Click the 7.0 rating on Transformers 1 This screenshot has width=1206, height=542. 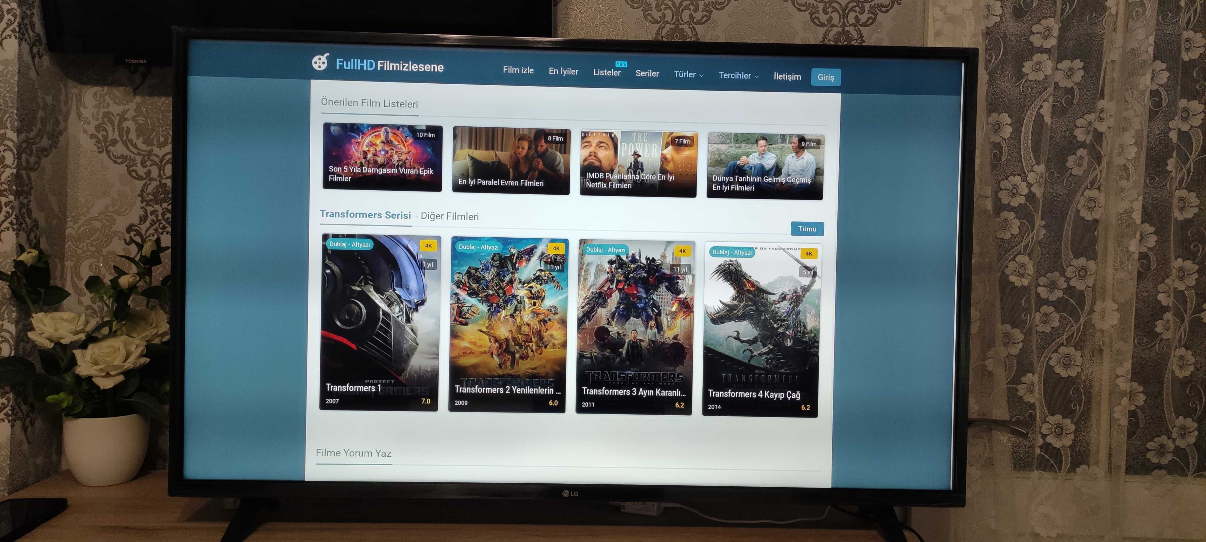pos(426,401)
